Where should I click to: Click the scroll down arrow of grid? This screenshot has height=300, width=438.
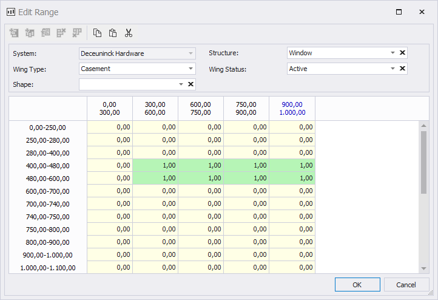(x=423, y=268)
